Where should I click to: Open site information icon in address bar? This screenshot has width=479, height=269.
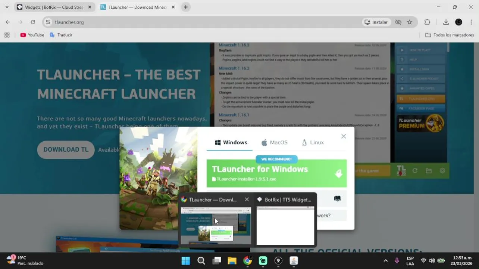(48, 22)
